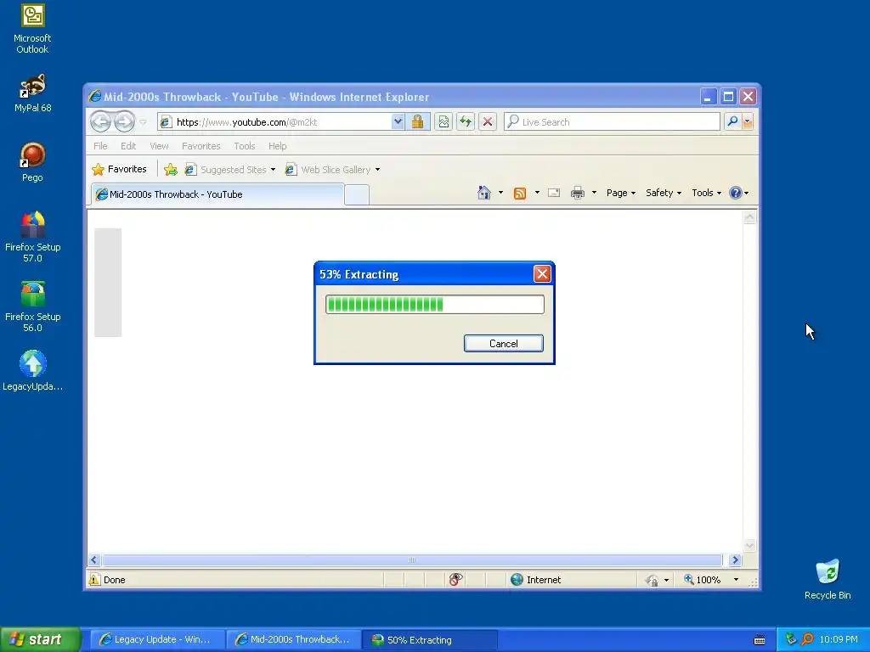Click the security lock icon

(418, 122)
